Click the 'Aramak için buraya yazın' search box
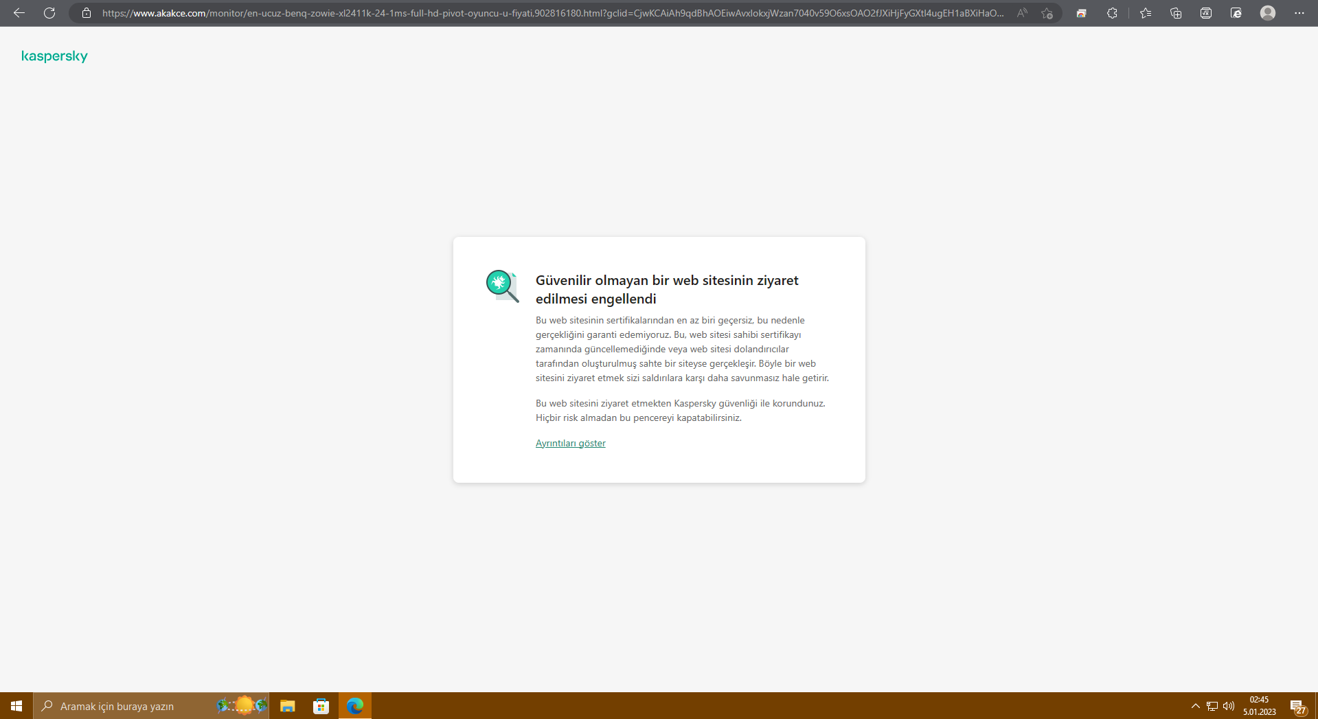This screenshot has width=1318, height=719. pos(151,706)
